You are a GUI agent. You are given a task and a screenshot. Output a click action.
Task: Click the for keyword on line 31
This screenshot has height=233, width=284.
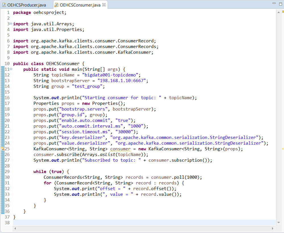click(x=47, y=183)
